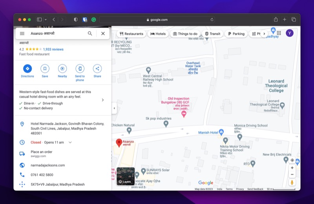Filter map by Hotels
The height and width of the screenshot is (204, 314).
pos(158,34)
